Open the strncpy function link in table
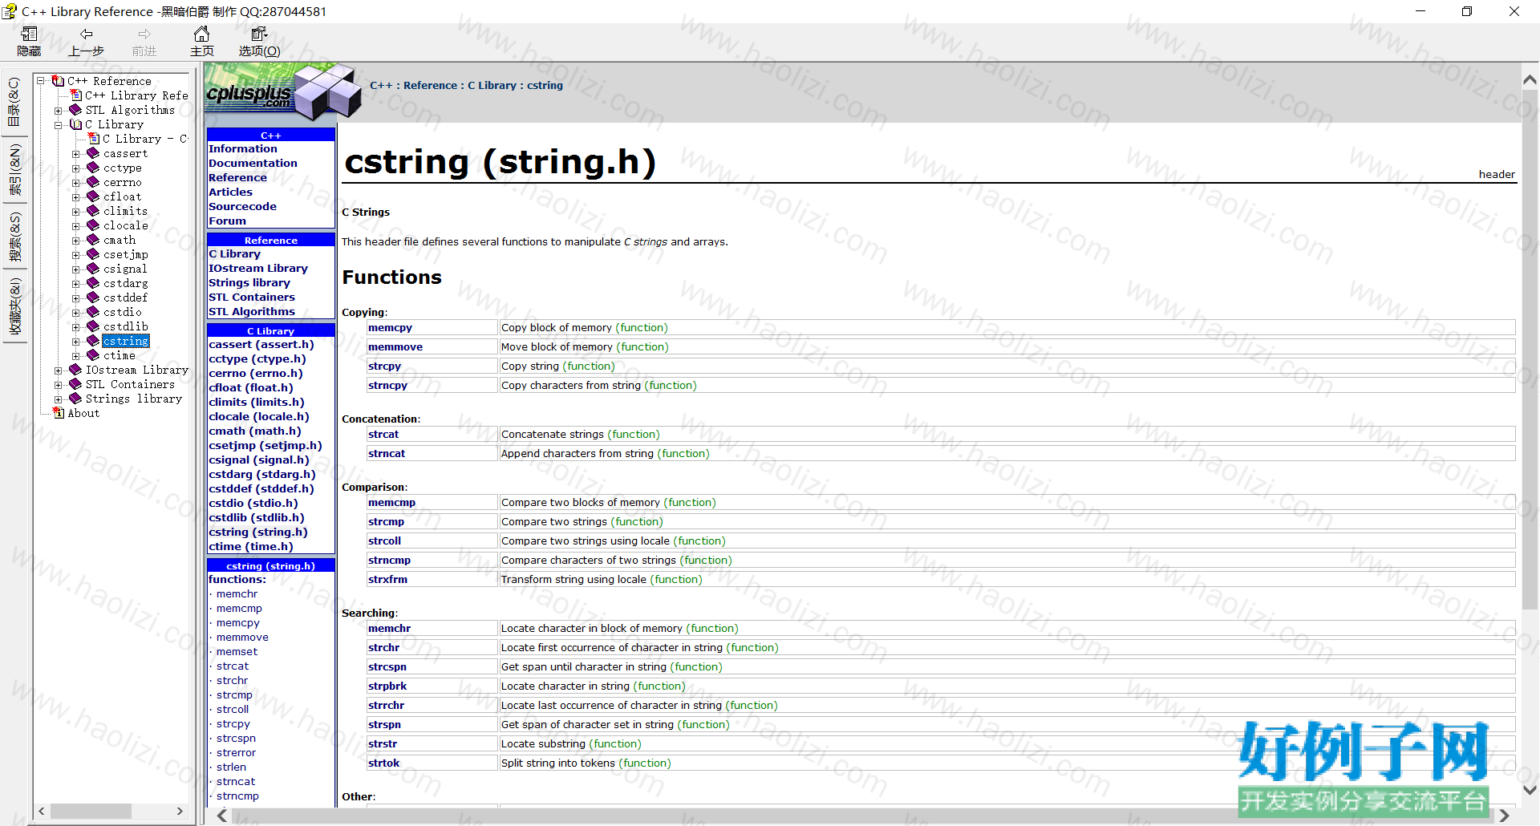This screenshot has width=1540, height=826. point(388,385)
